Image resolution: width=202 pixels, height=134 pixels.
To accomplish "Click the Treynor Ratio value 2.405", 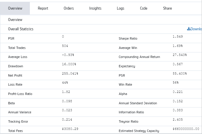I will (x=178, y=119).
